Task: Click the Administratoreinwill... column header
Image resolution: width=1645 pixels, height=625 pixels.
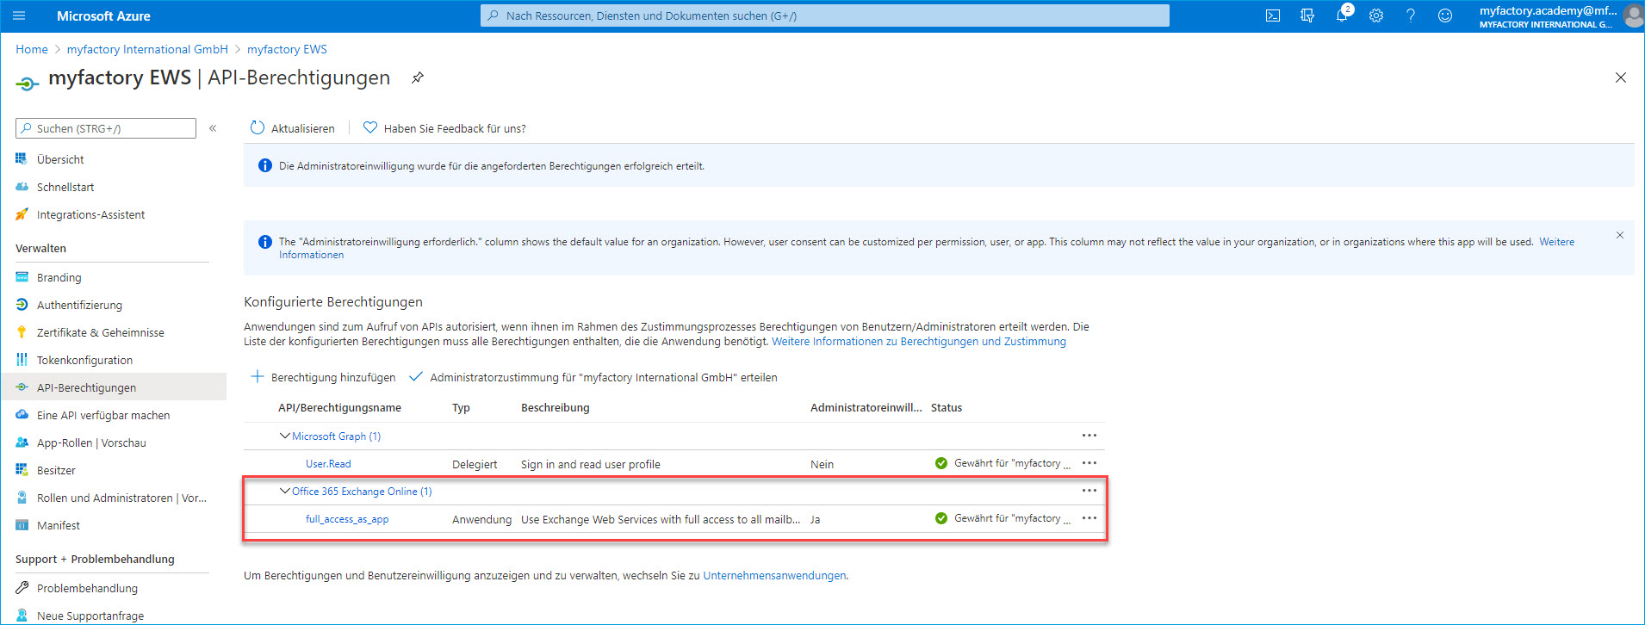Action: pos(866,407)
